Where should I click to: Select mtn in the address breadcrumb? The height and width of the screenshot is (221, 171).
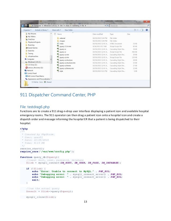point(61,26)
